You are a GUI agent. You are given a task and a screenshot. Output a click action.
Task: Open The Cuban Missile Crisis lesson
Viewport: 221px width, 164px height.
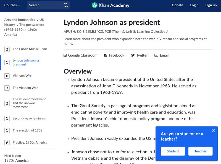[x=30, y=49]
